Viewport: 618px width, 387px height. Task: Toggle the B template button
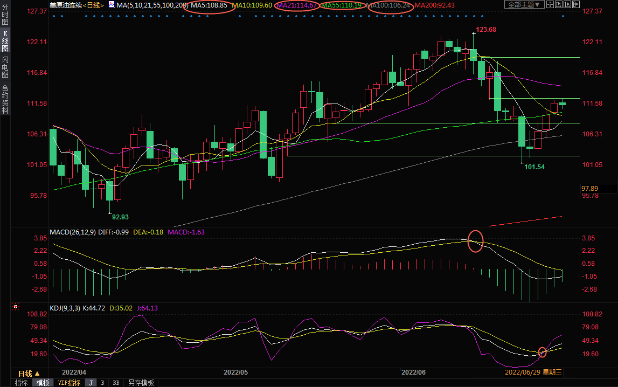[x=102, y=383]
